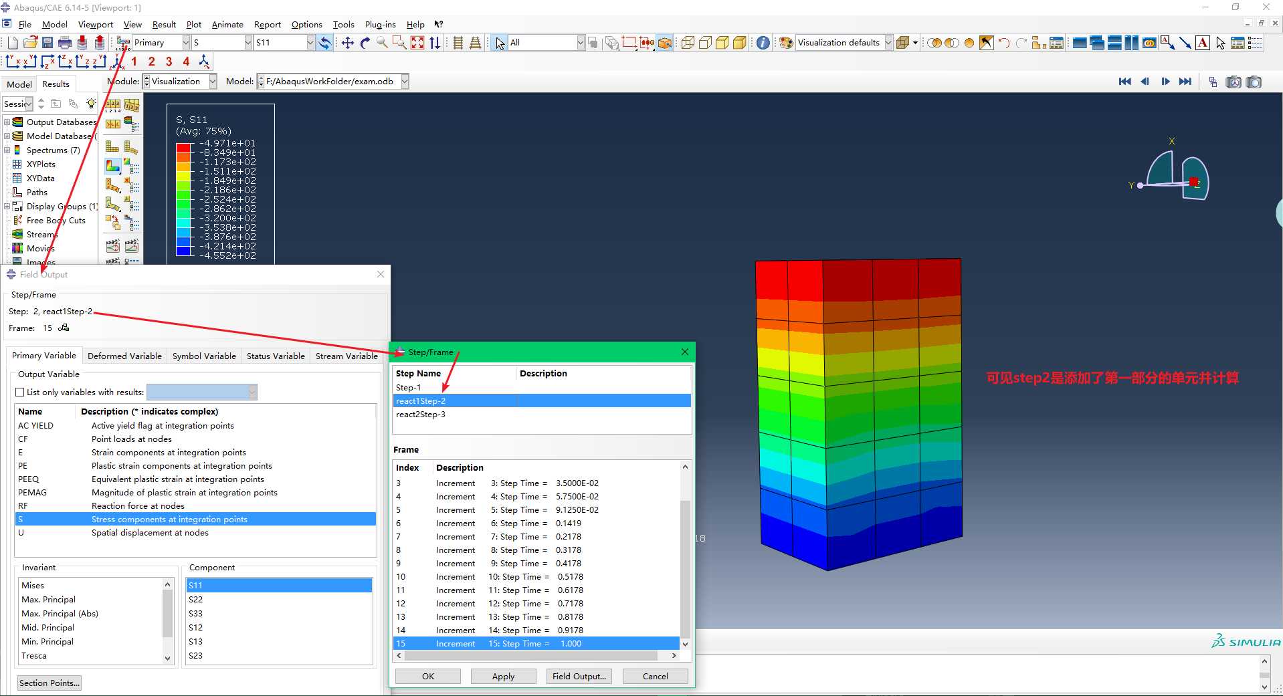Click the Print icon in toolbar
The height and width of the screenshot is (696, 1283).
coord(65,43)
